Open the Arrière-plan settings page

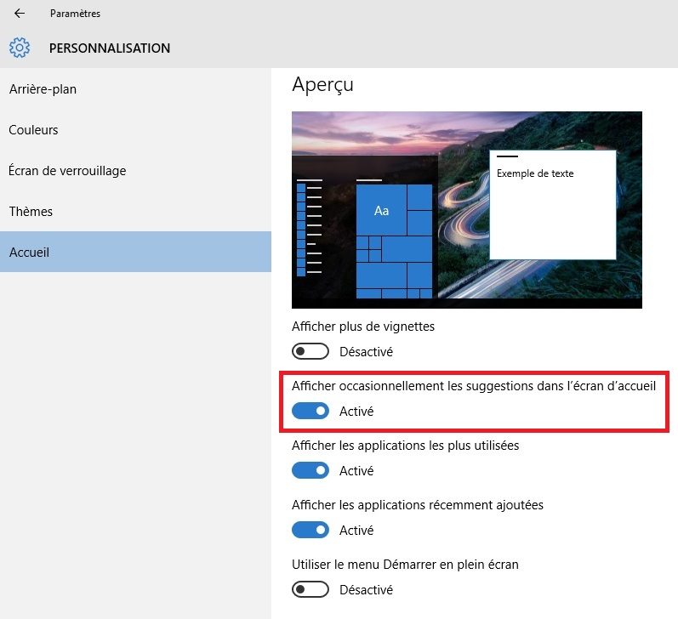click(48, 89)
